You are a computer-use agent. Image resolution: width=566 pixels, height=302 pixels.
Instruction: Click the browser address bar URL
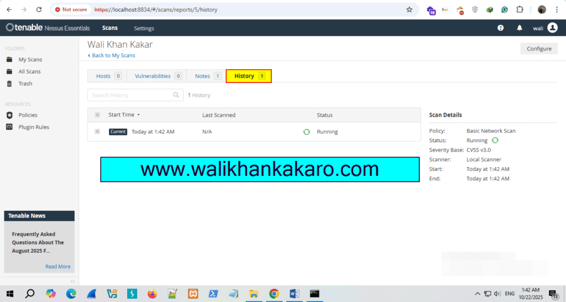(x=156, y=10)
